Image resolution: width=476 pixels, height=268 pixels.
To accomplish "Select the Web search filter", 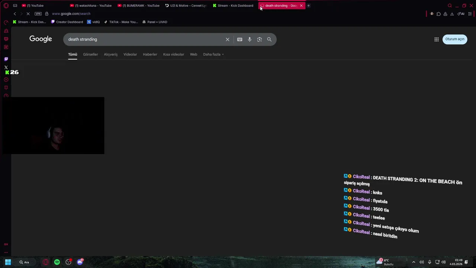I will tap(194, 54).
